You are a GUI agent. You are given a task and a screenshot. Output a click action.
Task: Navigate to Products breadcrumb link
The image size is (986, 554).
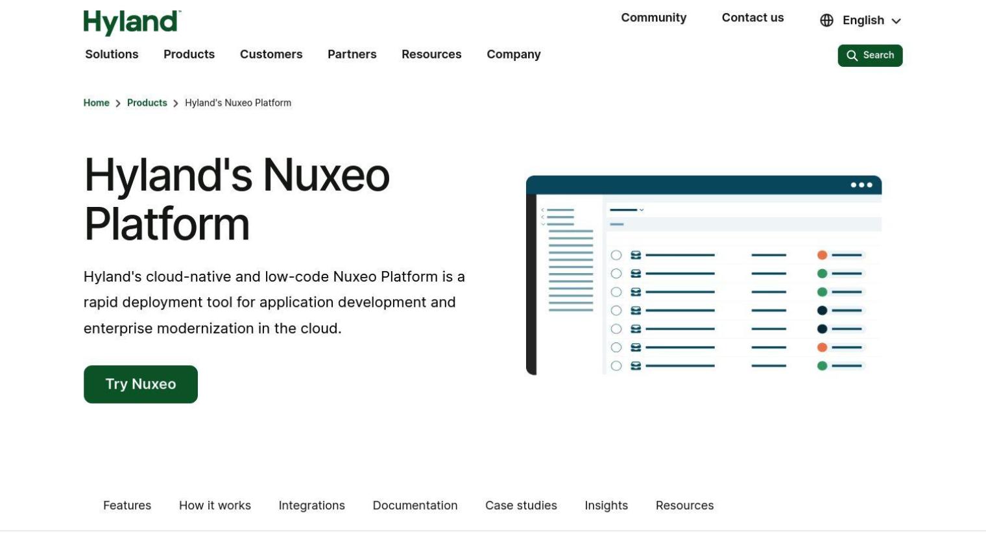click(147, 103)
